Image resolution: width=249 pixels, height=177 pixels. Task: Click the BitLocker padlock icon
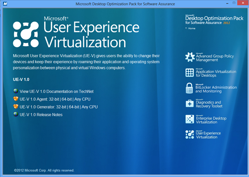coord(189,88)
